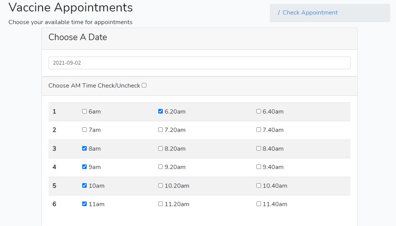
Task: Enable the 10.40am checkbox
Action: (258, 185)
